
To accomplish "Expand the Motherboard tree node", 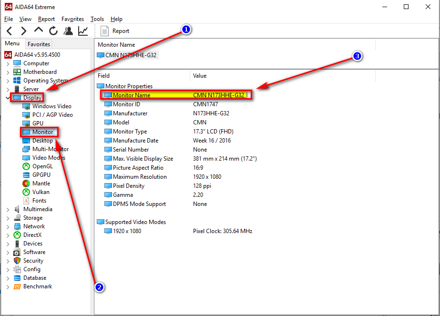I will click(x=8, y=72).
